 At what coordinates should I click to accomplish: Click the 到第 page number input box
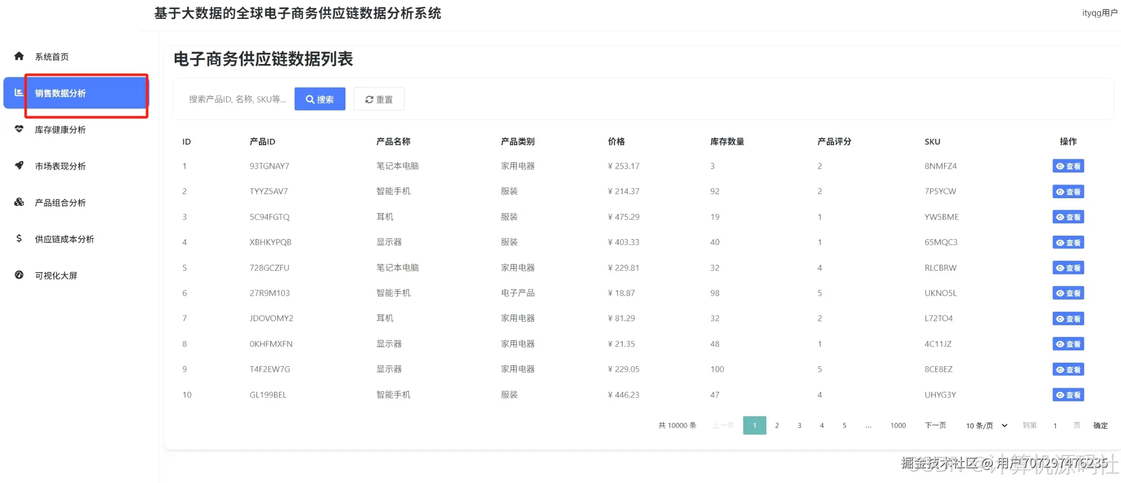(x=1055, y=425)
